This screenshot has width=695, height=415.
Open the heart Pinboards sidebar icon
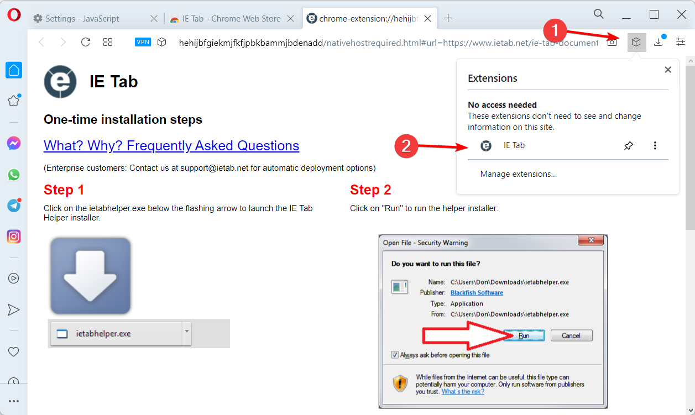coord(14,351)
